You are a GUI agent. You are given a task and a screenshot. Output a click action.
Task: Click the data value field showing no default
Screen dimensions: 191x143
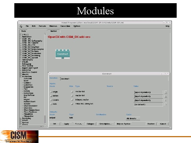148,104
